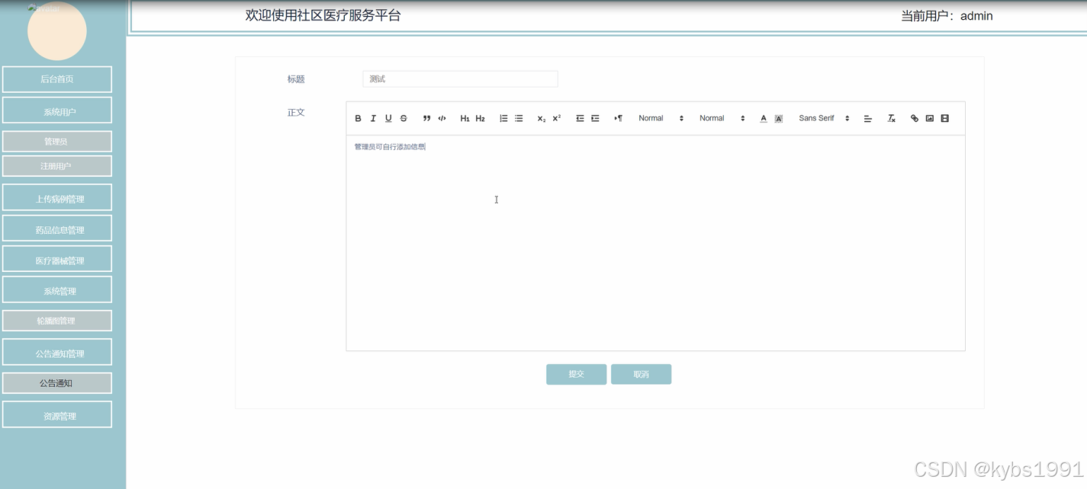Open 资源管理 sidebar menu
Image resolution: width=1087 pixels, height=489 pixels.
[57, 414]
